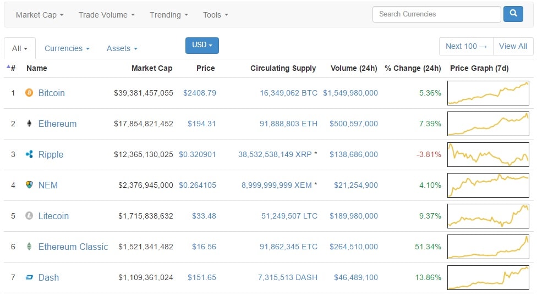Open the Tools menu
The image size is (537, 296).
[x=215, y=15]
